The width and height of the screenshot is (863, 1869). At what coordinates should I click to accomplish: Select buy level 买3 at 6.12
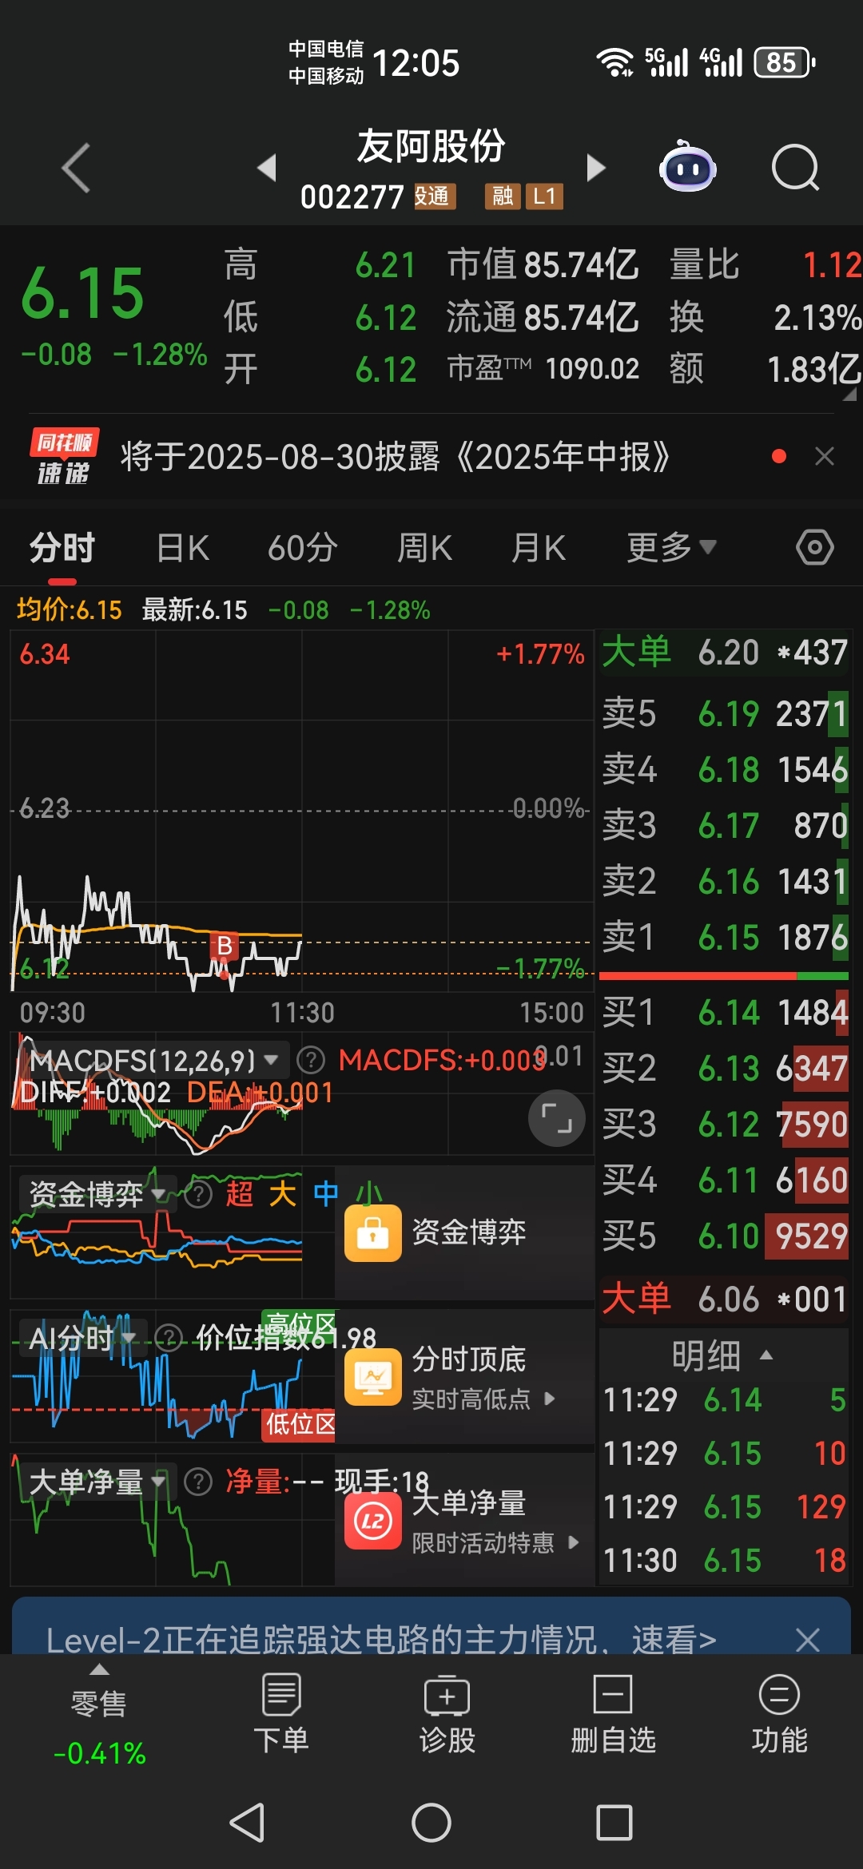click(x=724, y=1124)
